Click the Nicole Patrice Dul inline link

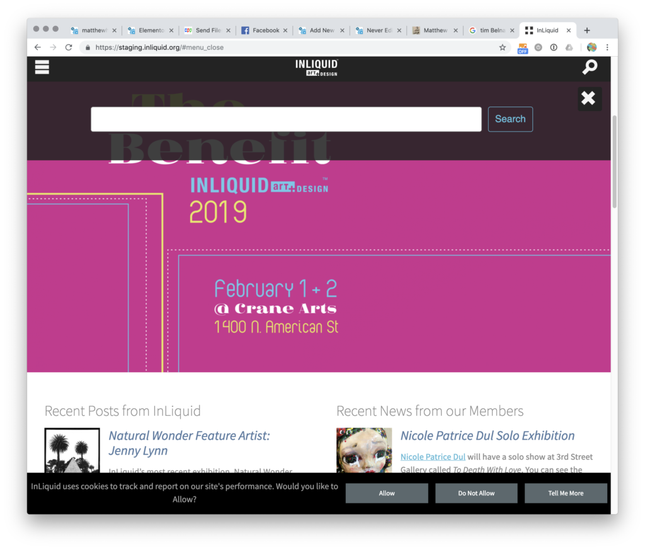click(433, 457)
